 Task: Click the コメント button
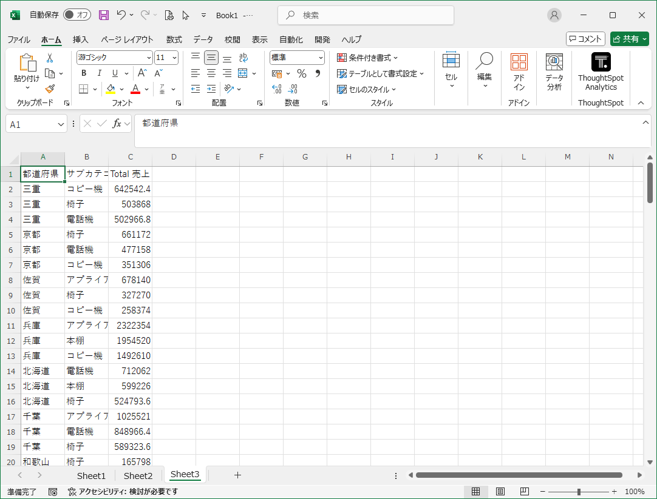click(585, 39)
